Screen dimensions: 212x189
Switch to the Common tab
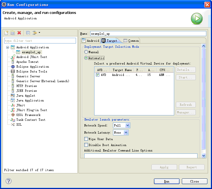point(131,41)
